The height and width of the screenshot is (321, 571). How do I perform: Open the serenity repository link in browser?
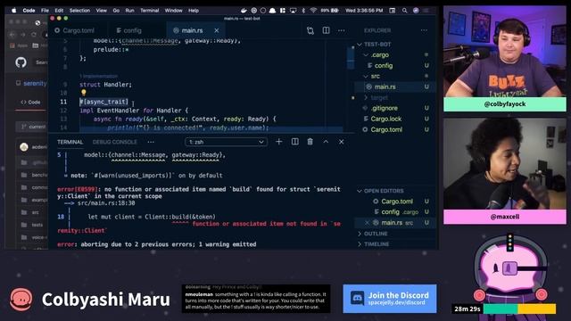35,83
